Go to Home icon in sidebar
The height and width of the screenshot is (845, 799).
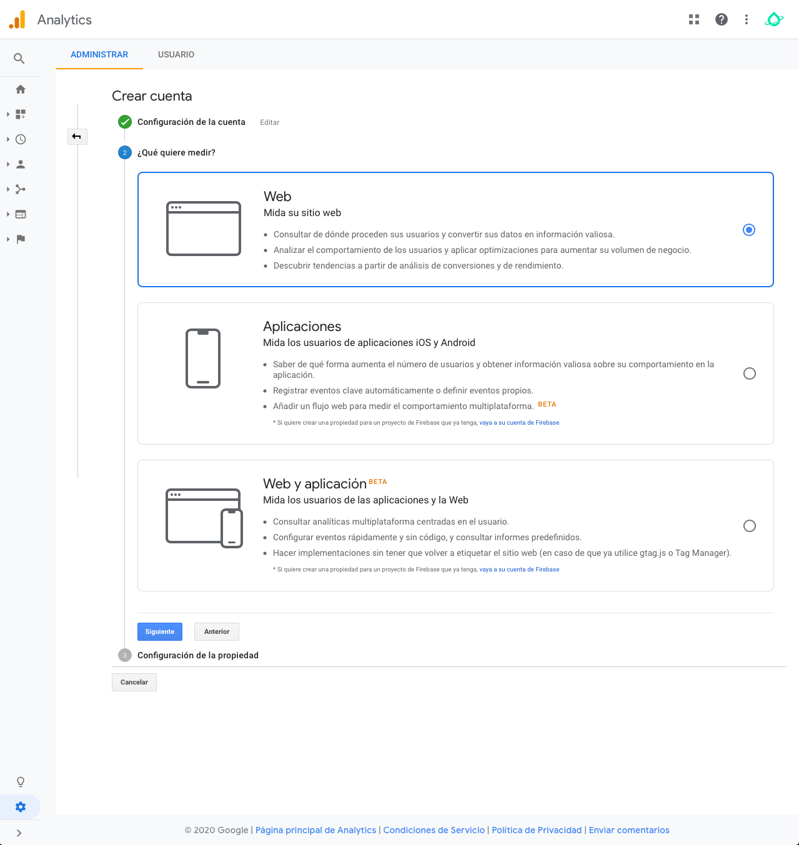(x=21, y=89)
